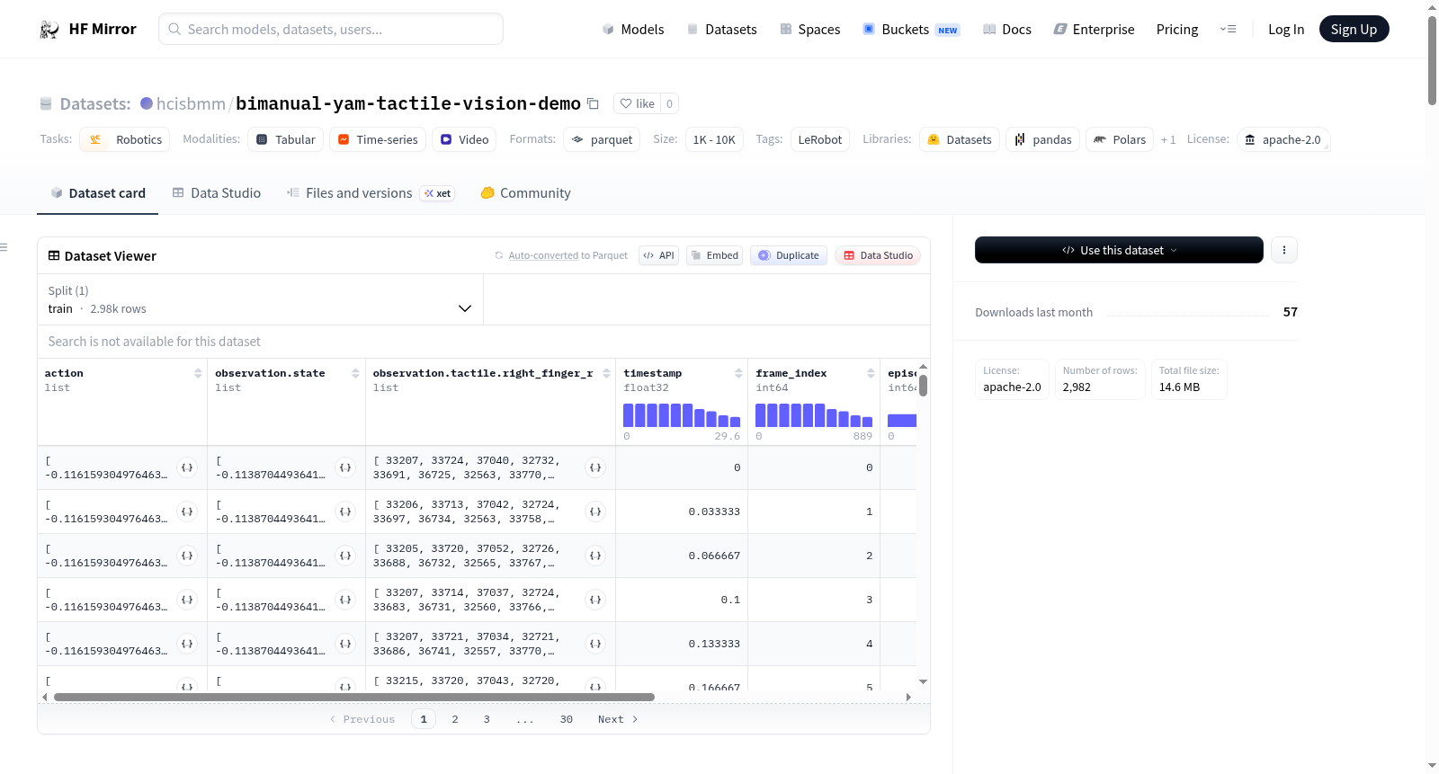Viewport: 1439px width, 774px height.
Task: Go to the Community tab
Action: [525, 193]
